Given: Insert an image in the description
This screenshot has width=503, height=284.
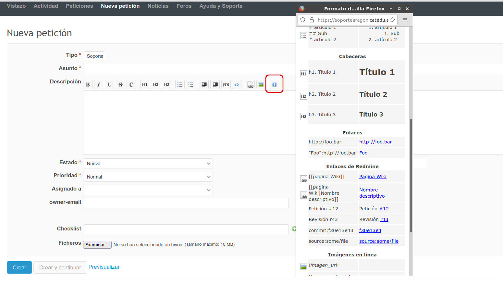Looking at the screenshot, I should tap(261, 85).
